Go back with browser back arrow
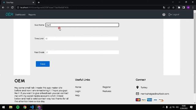Screen dimensions: 196x110 (x=3, y=7)
